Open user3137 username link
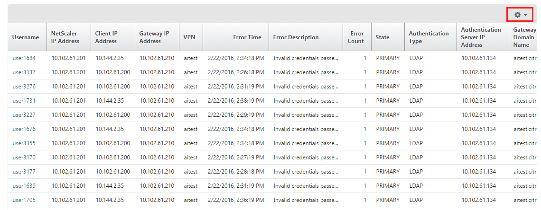Viewport: 541px width, 210px height. 24,72
